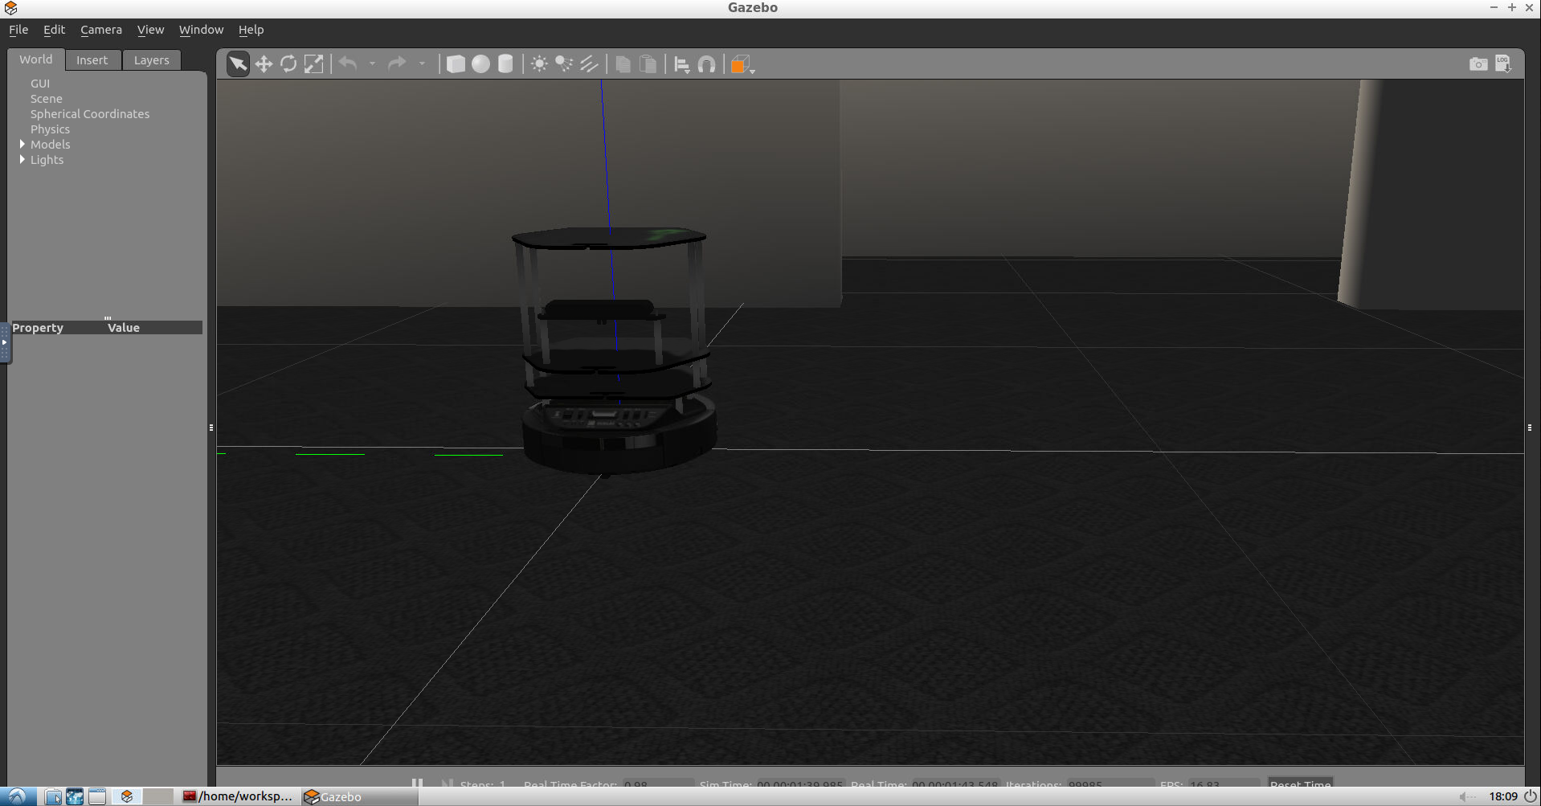Switch to the Insert tab
This screenshot has height=806, width=1541.
tap(92, 60)
